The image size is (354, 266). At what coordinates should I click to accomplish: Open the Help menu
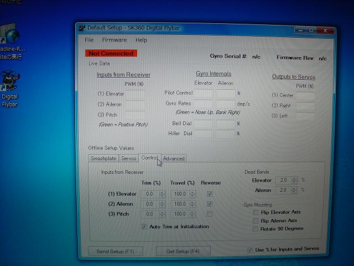pos(141,40)
